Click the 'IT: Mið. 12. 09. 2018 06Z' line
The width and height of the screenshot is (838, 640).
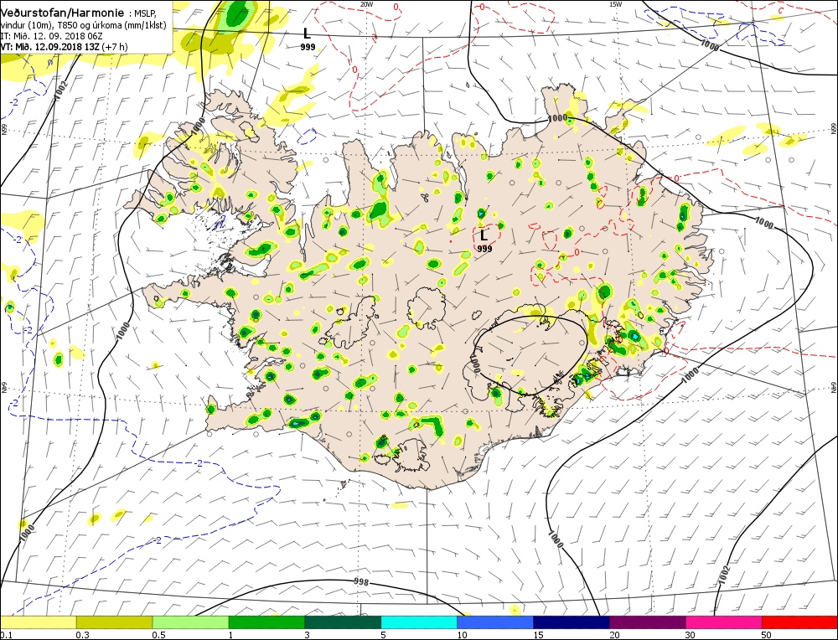(51, 36)
